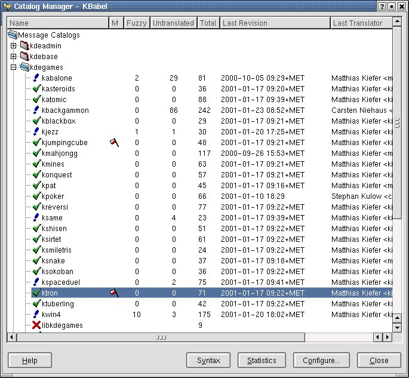Expand the kdebase tree node
This screenshot has height=378, width=409.
pos(14,57)
